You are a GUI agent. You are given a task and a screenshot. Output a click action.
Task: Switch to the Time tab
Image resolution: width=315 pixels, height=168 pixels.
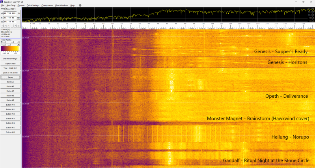click(x=8, y=9)
